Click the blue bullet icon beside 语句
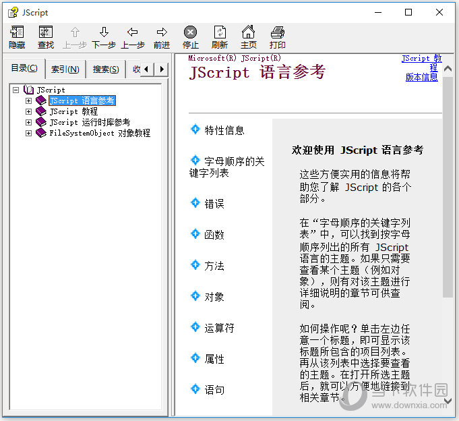459x421 pixels. (195, 389)
